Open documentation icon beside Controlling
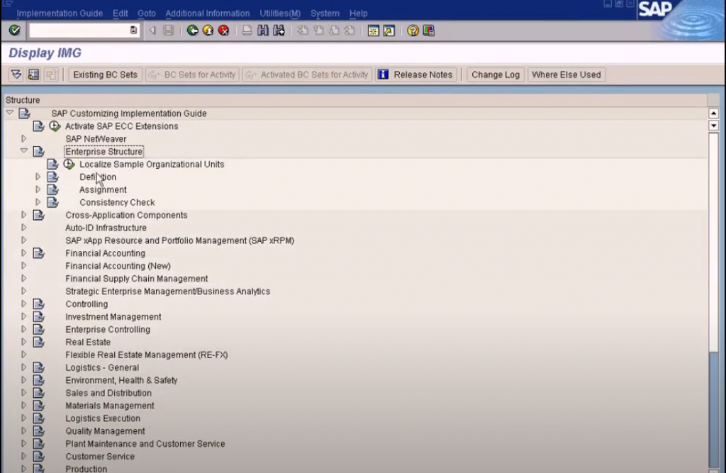Image resolution: width=726 pixels, height=473 pixels. [38, 304]
